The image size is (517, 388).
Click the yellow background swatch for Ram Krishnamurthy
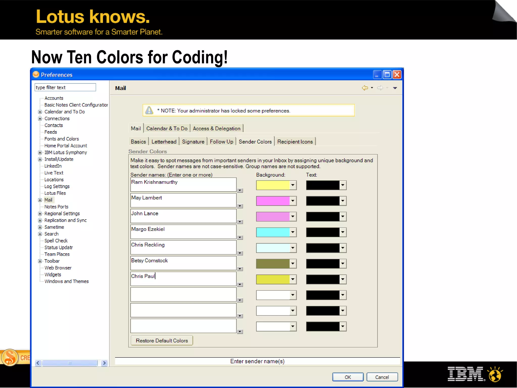click(273, 185)
